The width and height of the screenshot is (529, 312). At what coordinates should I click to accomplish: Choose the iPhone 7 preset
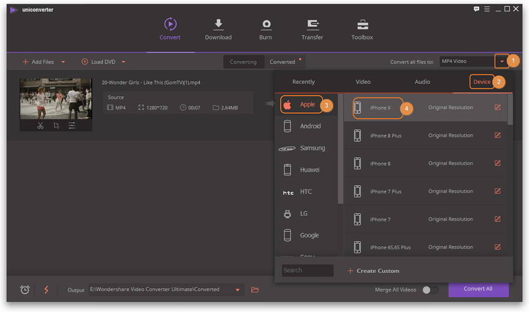tap(425, 219)
